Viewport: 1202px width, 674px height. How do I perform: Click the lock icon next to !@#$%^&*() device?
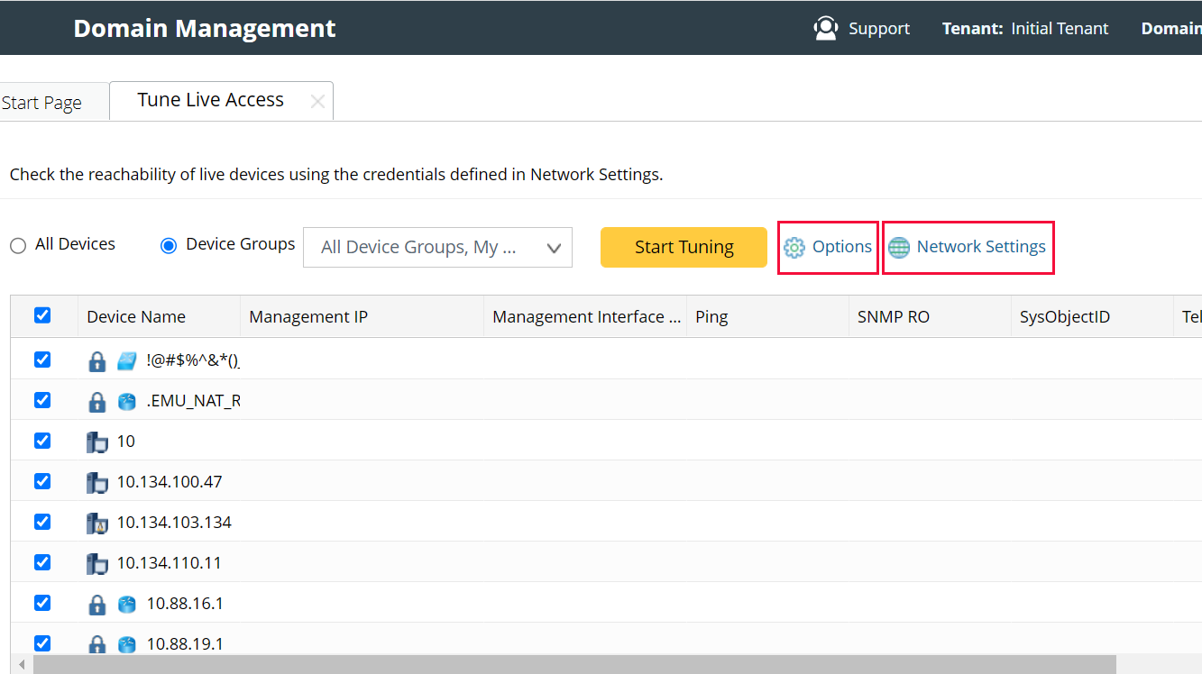(96, 360)
